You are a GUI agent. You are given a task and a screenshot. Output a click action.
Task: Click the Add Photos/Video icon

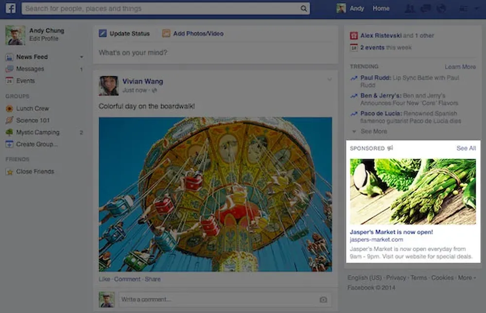pos(166,33)
